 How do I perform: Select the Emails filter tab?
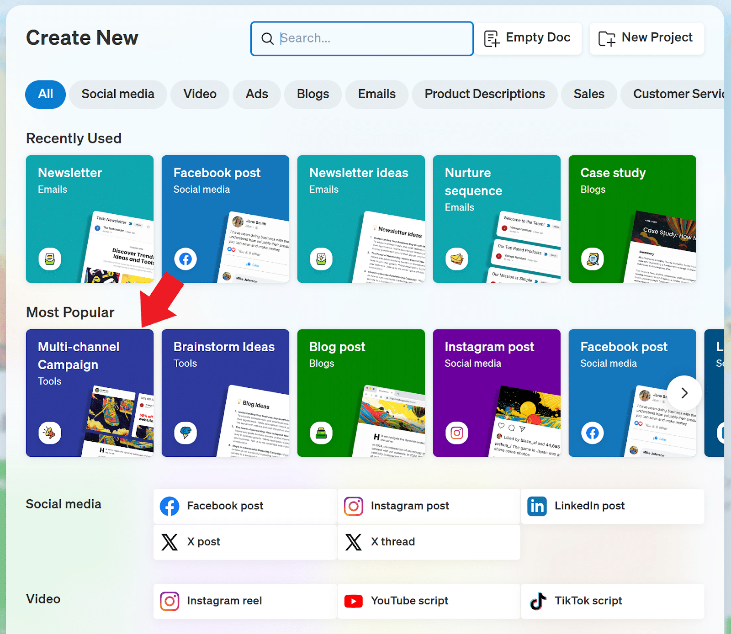coord(377,94)
